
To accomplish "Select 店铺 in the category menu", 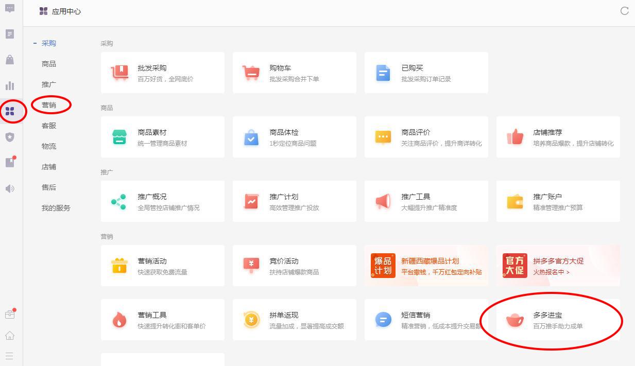I will pos(49,167).
